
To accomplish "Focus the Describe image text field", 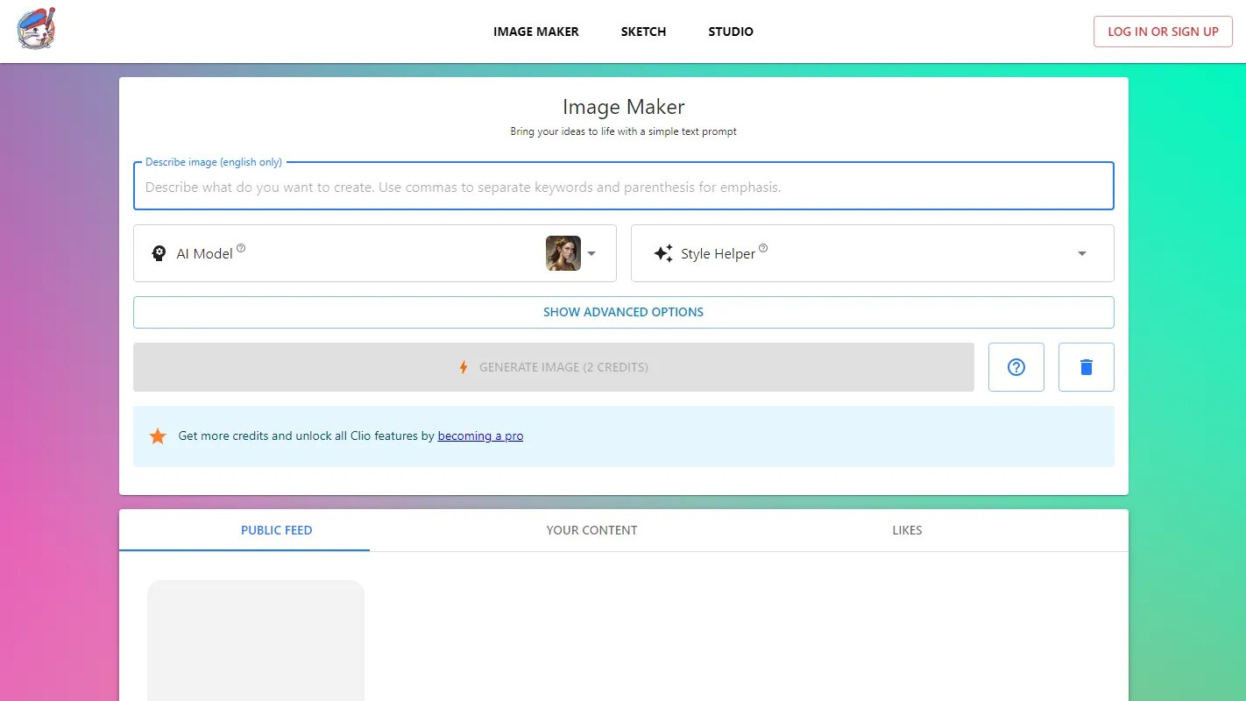I will (x=624, y=186).
